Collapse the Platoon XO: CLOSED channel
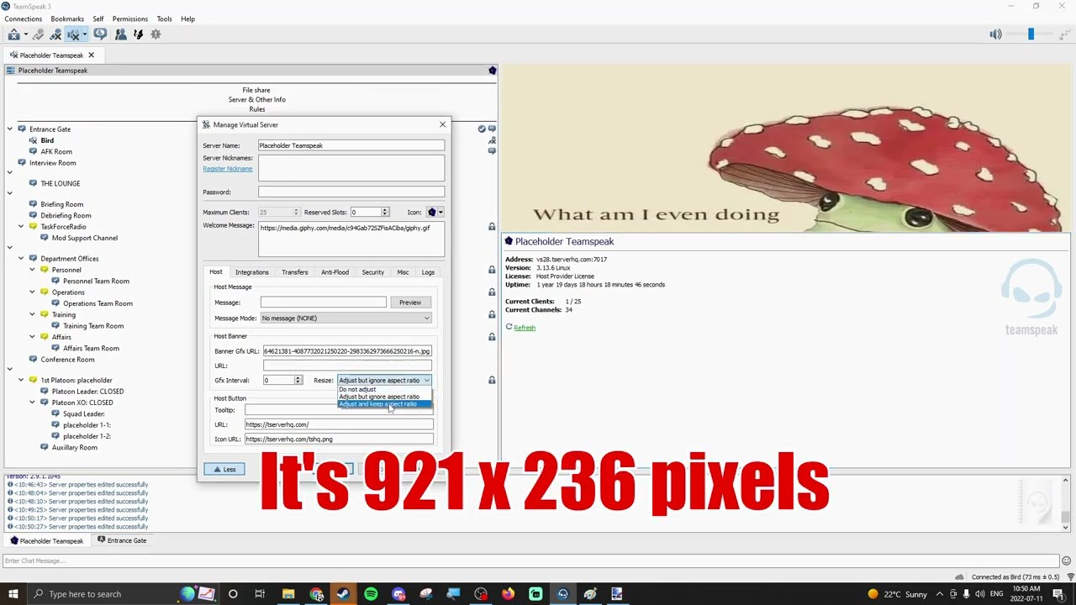 click(32, 402)
